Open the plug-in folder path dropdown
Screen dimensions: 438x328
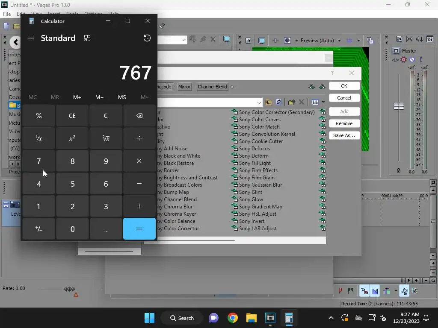[x=259, y=102]
